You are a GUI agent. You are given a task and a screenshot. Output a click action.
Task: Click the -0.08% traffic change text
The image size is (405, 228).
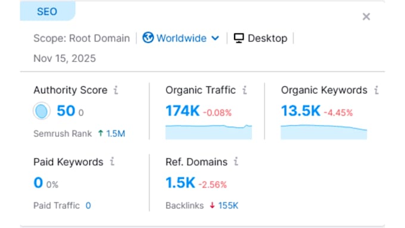pyautogui.click(x=217, y=113)
